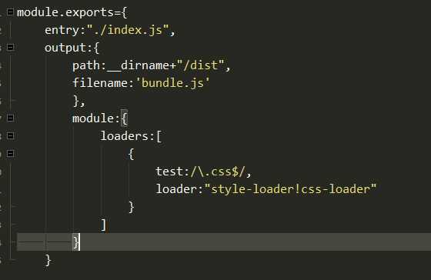Click the 'bundle.js' string
Screen dimensions: 431x280
pyautogui.click(x=172, y=83)
